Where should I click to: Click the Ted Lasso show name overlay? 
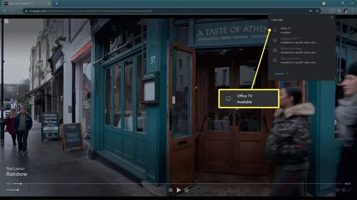[x=16, y=169]
